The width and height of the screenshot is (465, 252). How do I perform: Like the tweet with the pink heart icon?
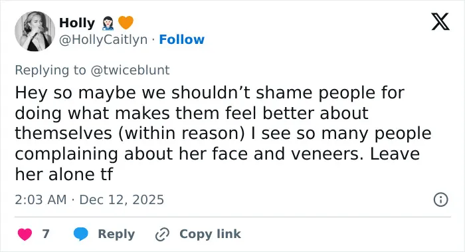pos(25,234)
